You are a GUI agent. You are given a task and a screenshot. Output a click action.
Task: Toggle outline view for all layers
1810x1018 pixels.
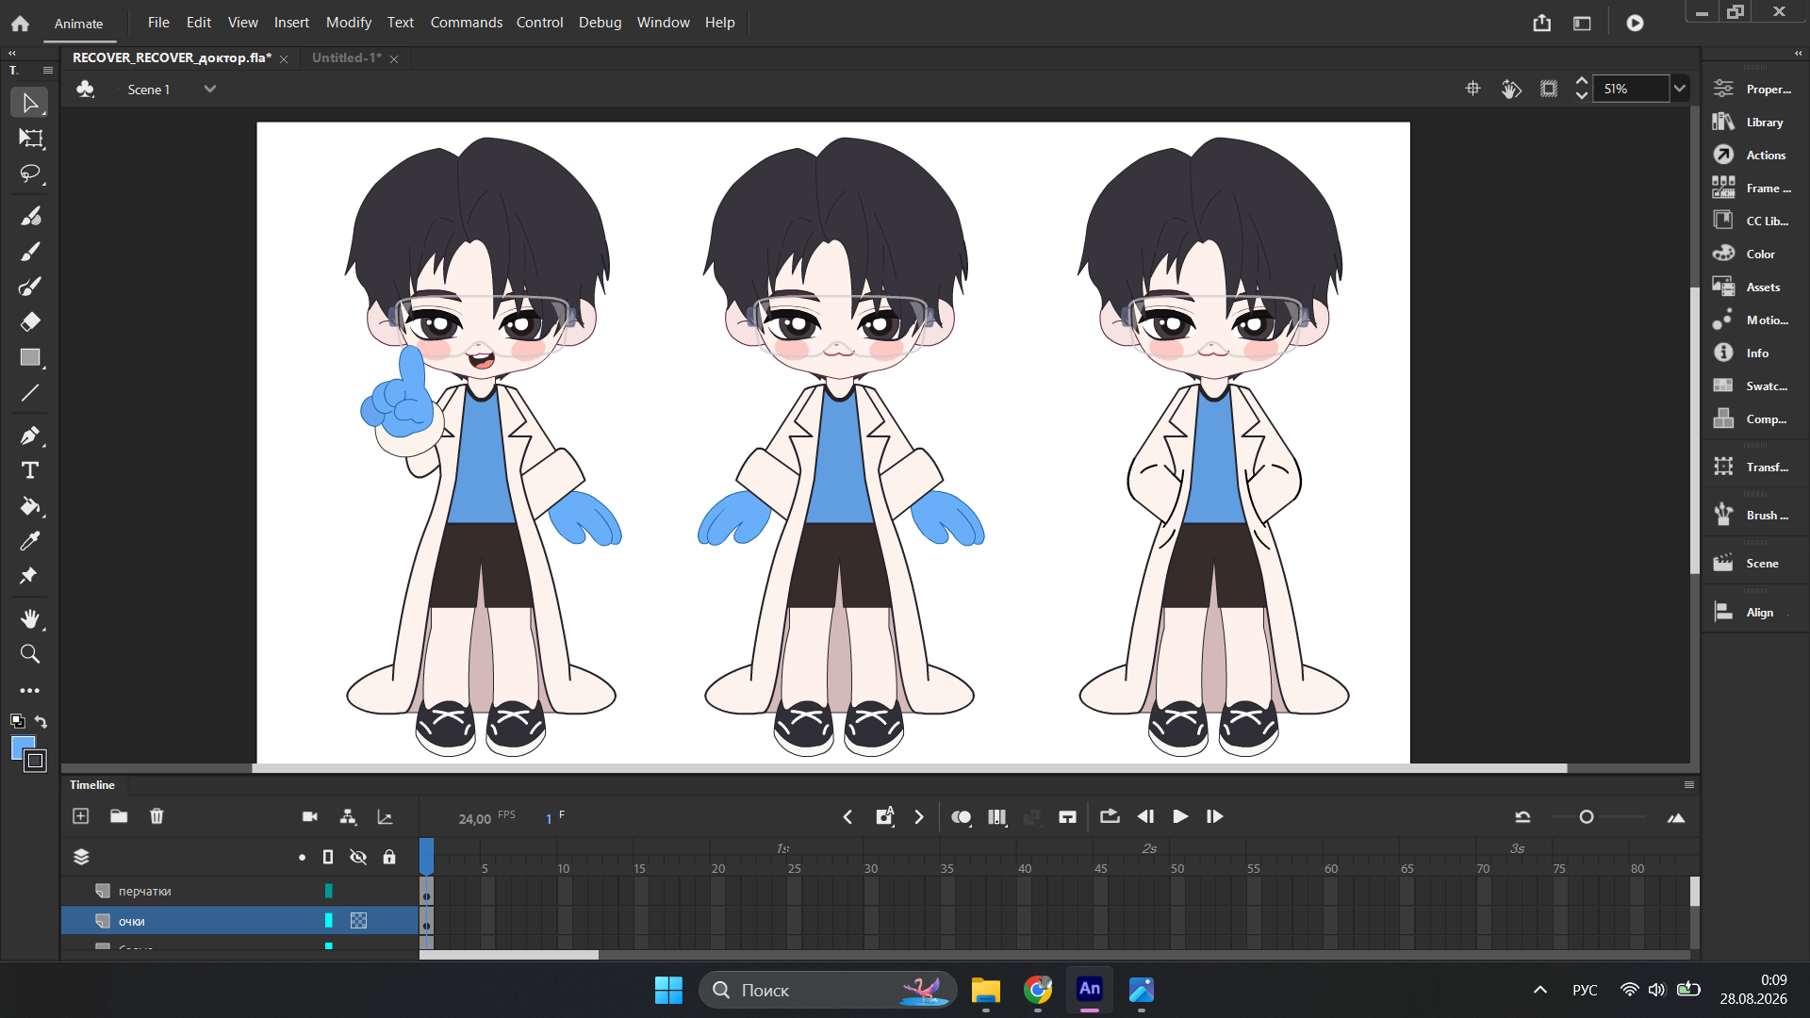click(x=328, y=857)
